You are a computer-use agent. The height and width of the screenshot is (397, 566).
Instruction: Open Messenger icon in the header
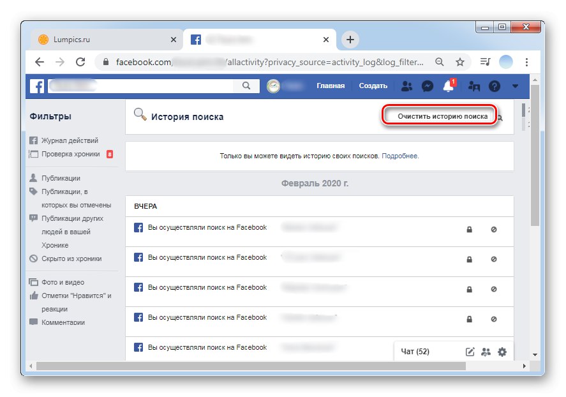428,86
